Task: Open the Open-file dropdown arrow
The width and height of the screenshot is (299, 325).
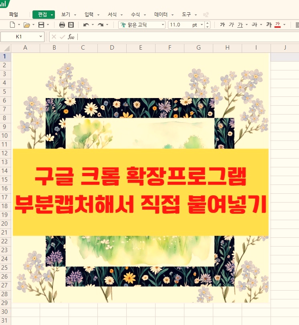Action: tap(33, 25)
